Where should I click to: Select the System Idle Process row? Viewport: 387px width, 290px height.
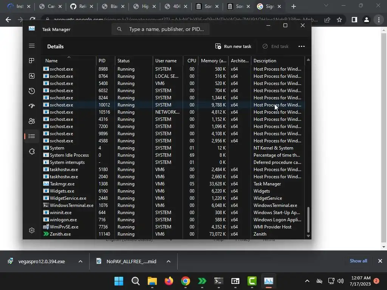pos(173,155)
